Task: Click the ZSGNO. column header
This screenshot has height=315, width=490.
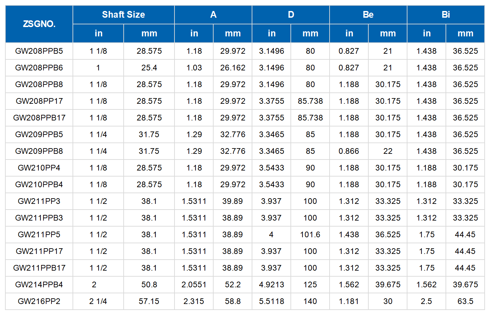Action: pos(39,24)
